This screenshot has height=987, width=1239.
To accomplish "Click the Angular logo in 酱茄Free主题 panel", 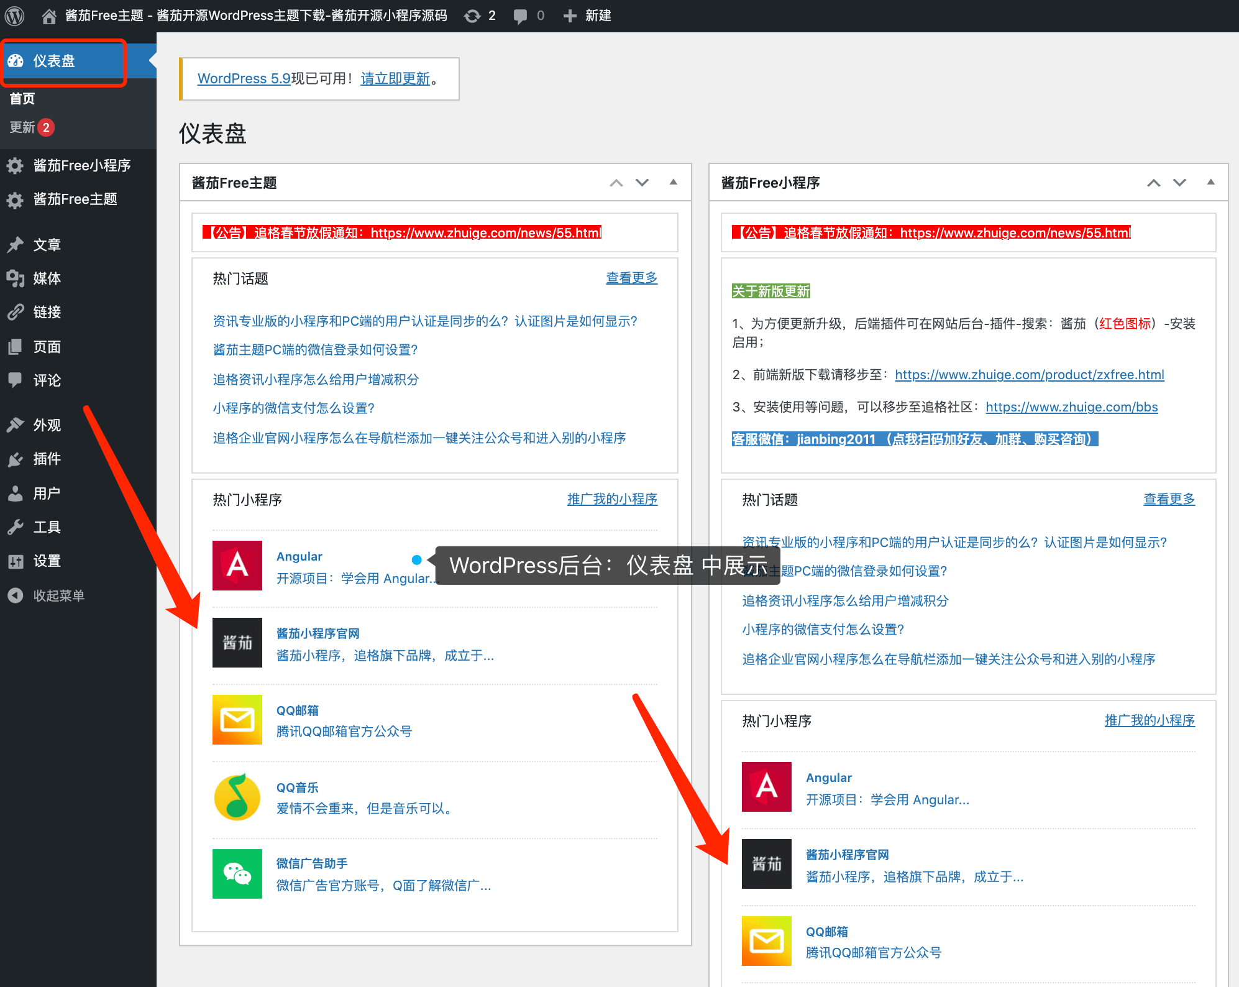I will click(237, 566).
